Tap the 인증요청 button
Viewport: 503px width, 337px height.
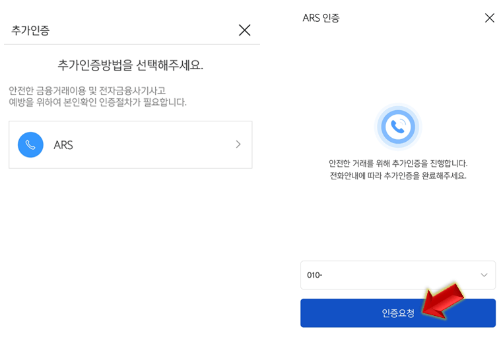398,313
